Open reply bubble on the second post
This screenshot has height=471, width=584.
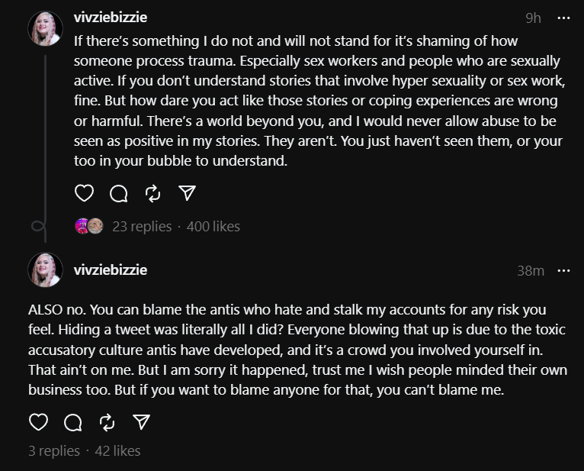(x=73, y=422)
